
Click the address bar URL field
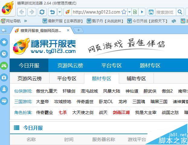[x=96, y=12]
